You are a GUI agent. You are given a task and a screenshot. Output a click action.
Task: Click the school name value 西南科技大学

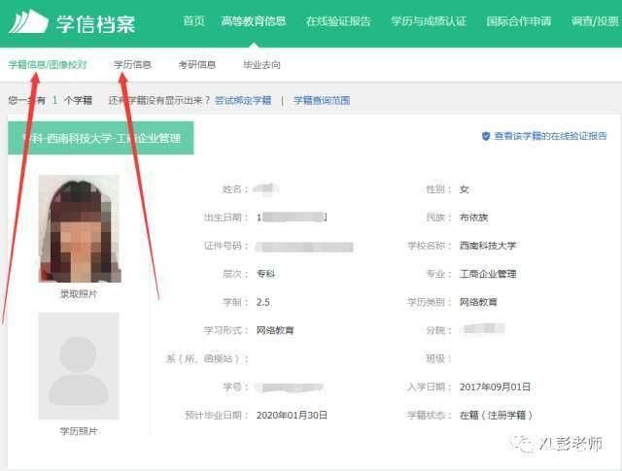488,246
